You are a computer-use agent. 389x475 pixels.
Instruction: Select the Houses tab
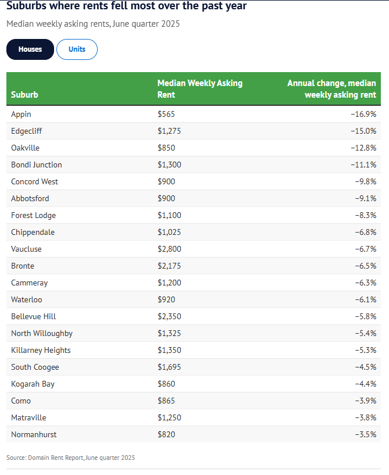tap(30, 49)
